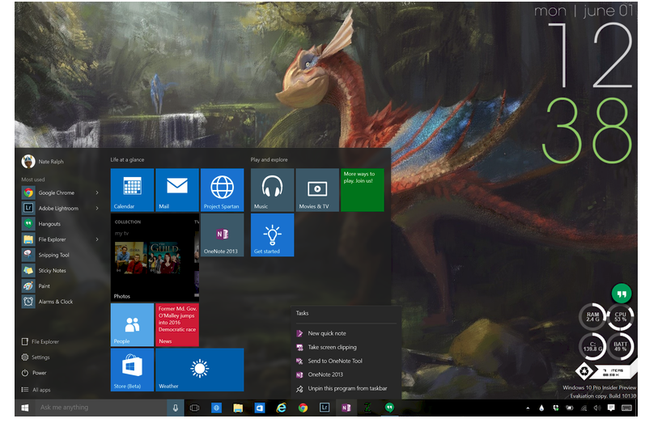645x427 pixels.
Task: Click the Play and explore heading
Action: (x=269, y=159)
